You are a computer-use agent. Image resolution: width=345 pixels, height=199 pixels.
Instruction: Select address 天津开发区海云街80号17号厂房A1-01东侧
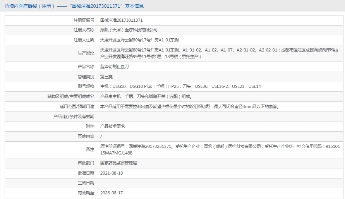coord(139,40)
